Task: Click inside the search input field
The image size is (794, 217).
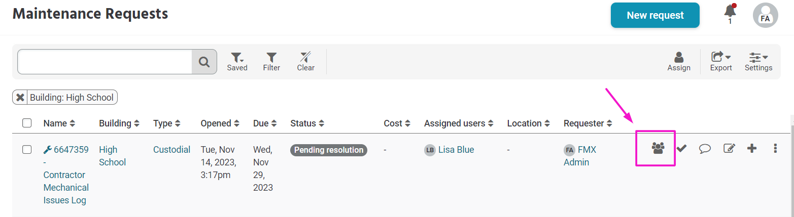Action: pyautogui.click(x=105, y=62)
